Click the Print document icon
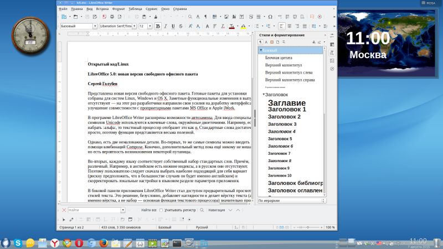443x249 pixels. coord(112,17)
